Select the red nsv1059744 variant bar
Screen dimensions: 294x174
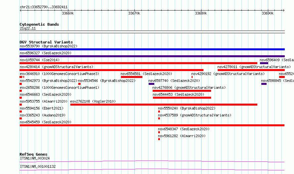tap(138, 63)
